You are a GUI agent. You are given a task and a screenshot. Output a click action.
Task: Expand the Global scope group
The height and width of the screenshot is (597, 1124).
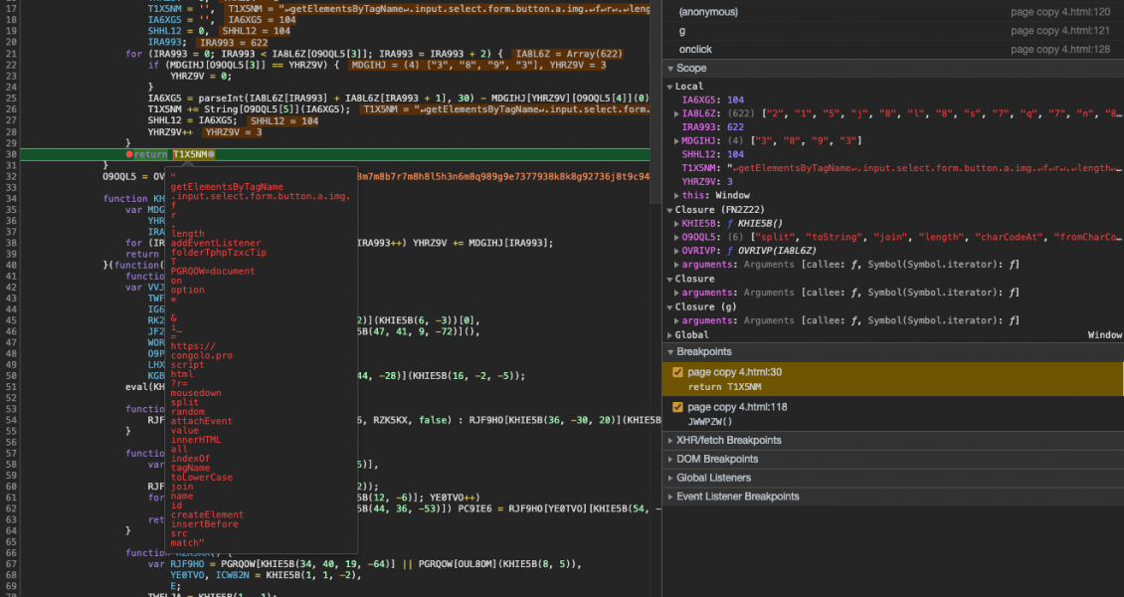tap(670, 334)
